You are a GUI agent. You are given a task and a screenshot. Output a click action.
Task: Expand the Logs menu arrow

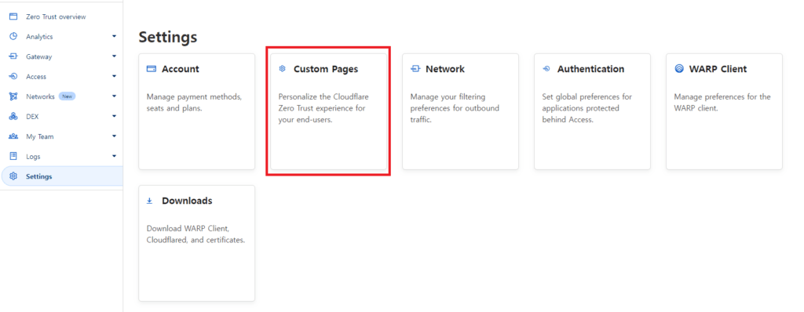(x=114, y=156)
